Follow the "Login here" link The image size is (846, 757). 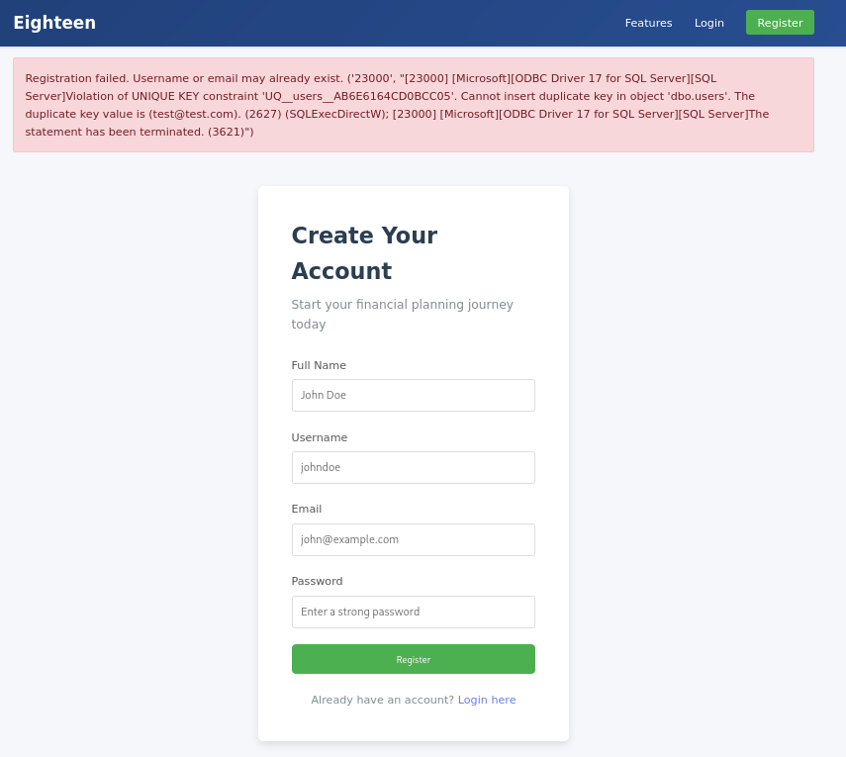coord(486,700)
